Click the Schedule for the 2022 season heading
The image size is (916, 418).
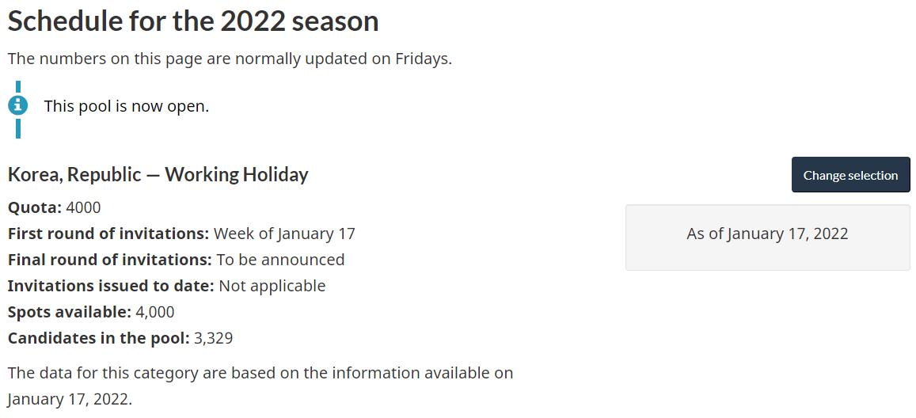click(193, 21)
